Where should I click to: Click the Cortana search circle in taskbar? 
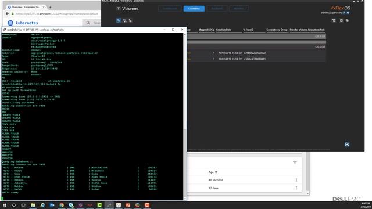(x=14, y=205)
